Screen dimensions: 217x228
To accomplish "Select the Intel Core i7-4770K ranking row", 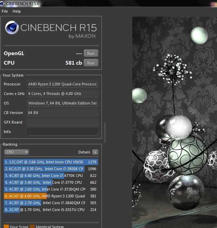I will [51, 176].
